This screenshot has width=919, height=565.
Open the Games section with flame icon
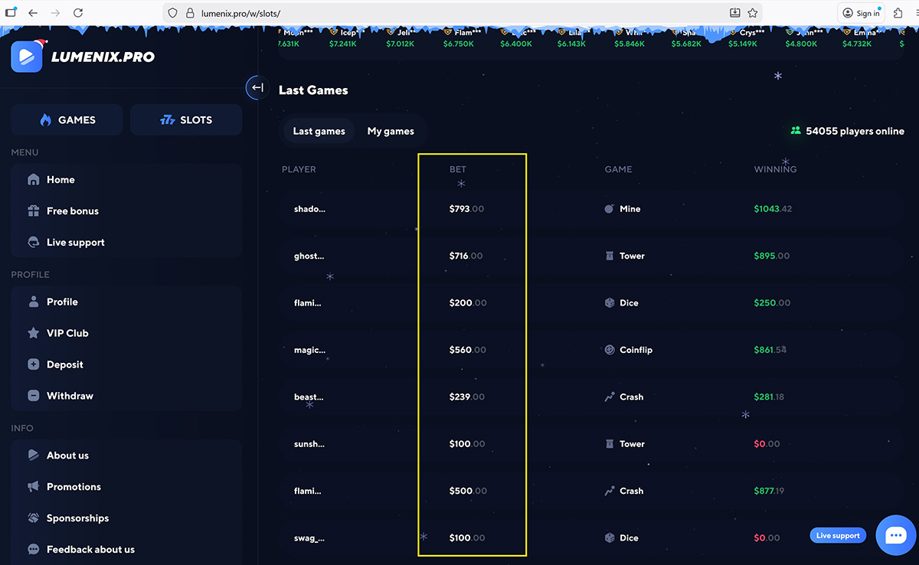coord(67,120)
